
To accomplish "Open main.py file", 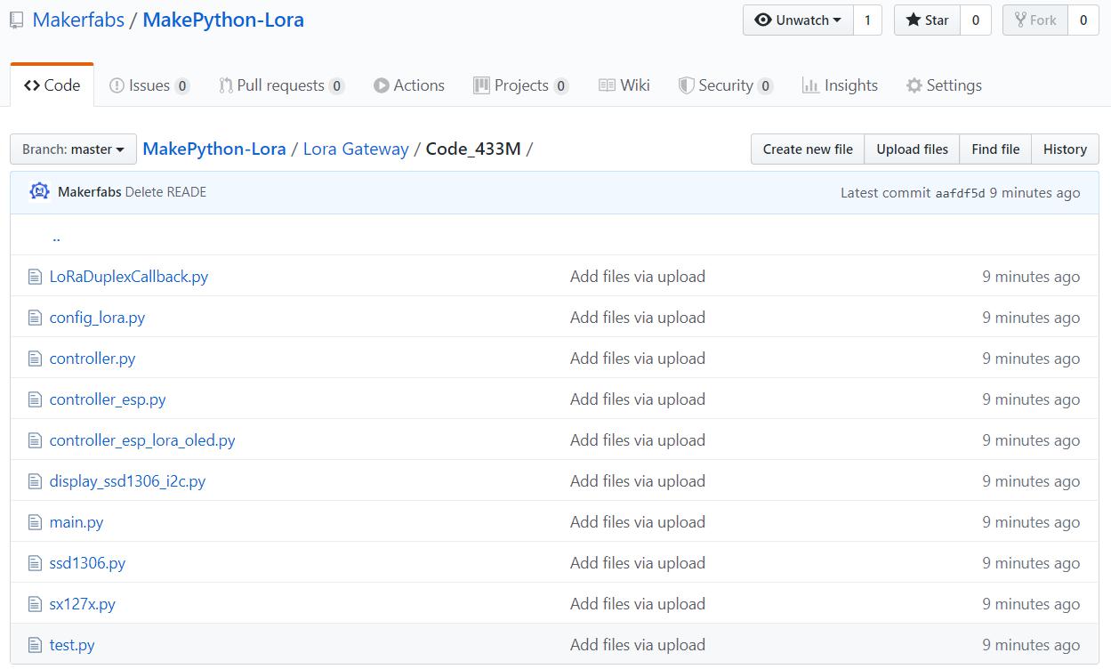I will (x=76, y=522).
